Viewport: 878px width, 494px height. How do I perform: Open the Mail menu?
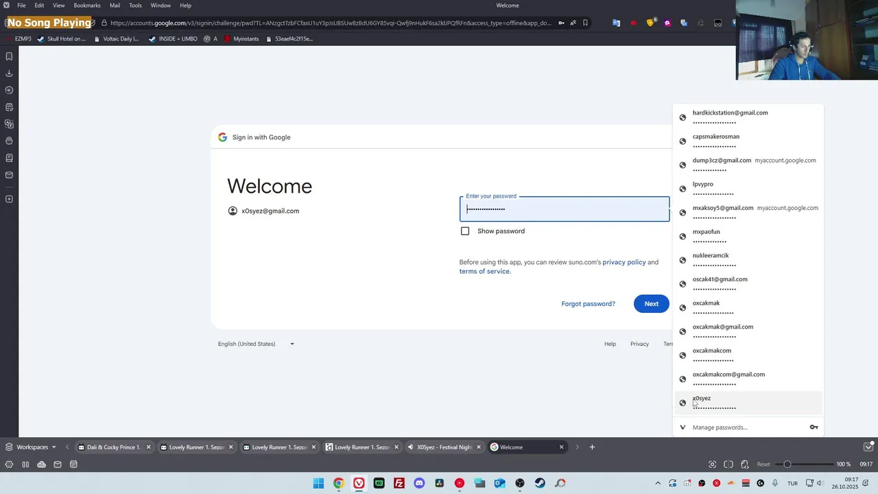click(115, 5)
